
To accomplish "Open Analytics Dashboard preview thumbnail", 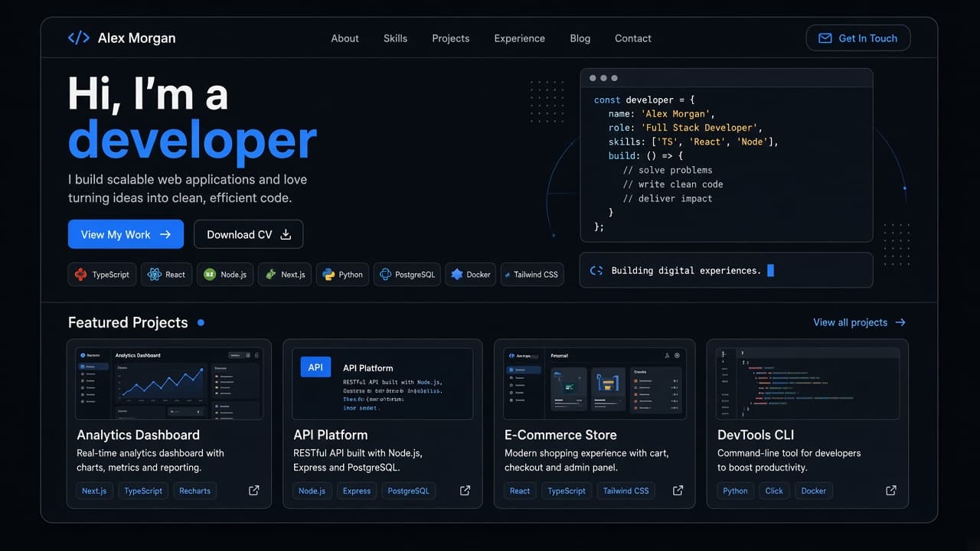I will click(169, 383).
